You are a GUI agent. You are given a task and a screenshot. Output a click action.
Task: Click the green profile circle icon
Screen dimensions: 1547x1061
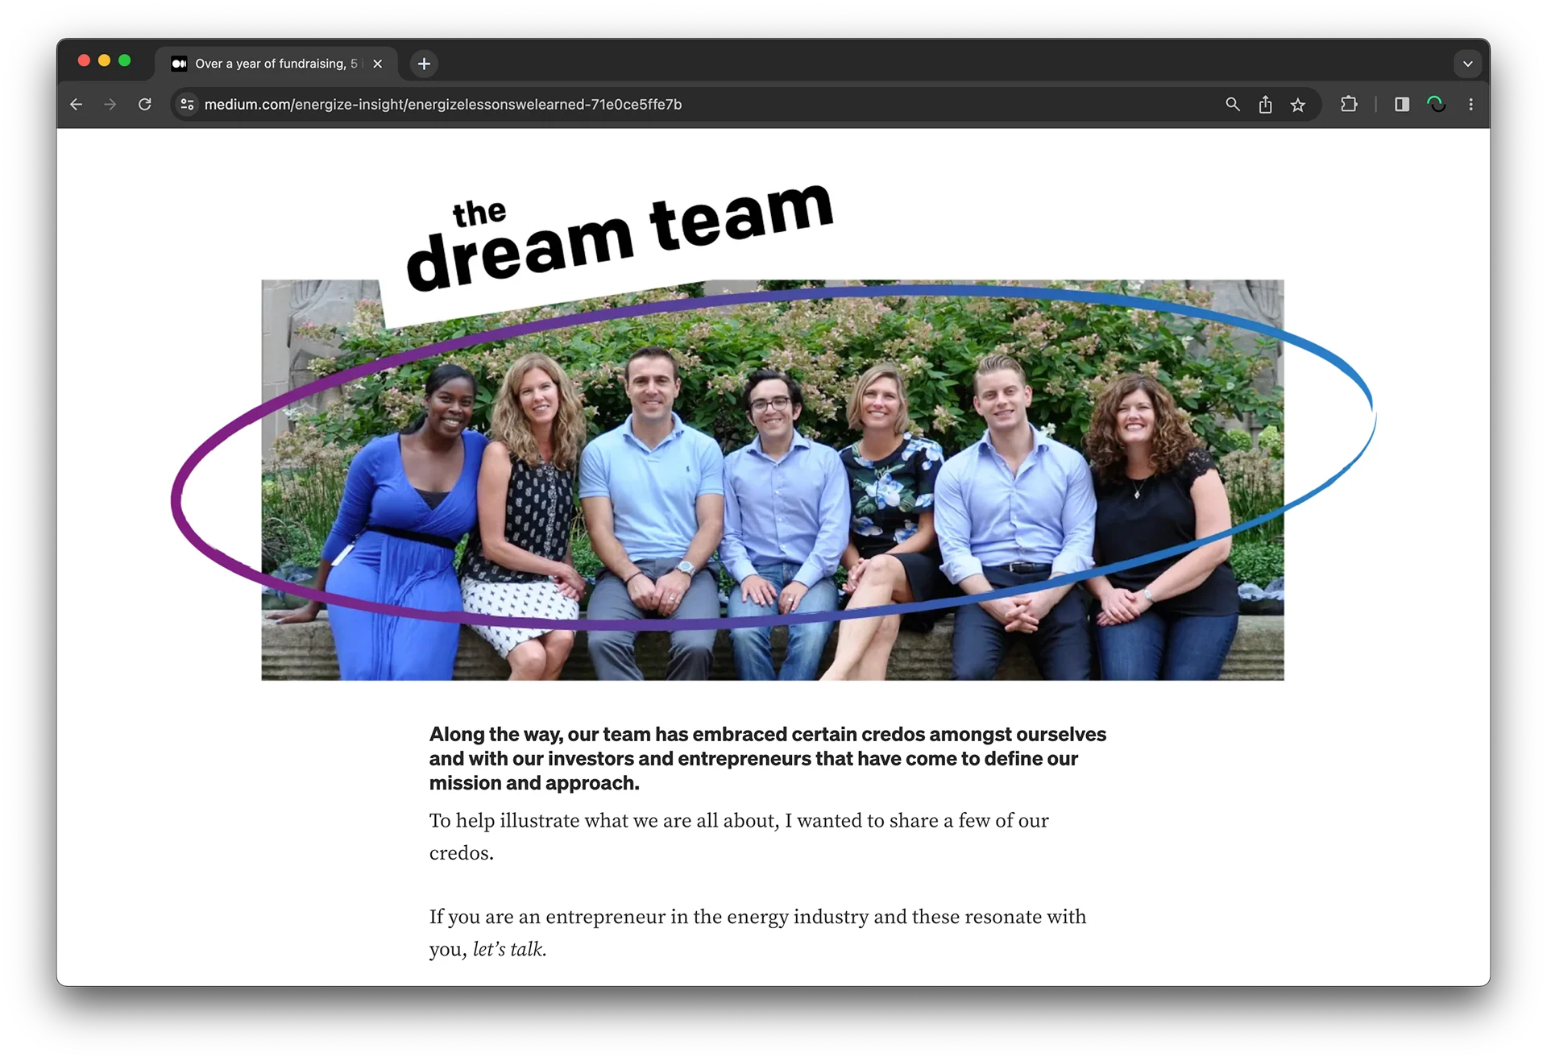point(1436,105)
